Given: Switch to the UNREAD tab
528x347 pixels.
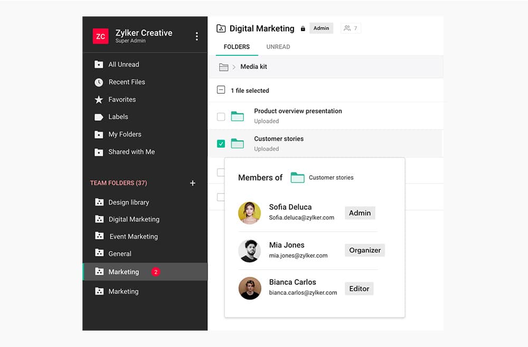Looking at the screenshot, I should pyautogui.click(x=278, y=47).
